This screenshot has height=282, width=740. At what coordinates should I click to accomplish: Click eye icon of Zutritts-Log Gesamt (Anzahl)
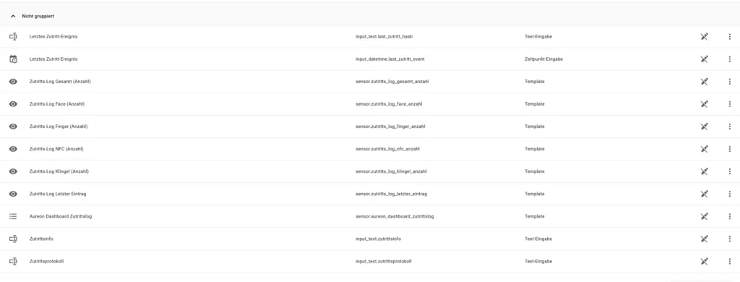13,81
